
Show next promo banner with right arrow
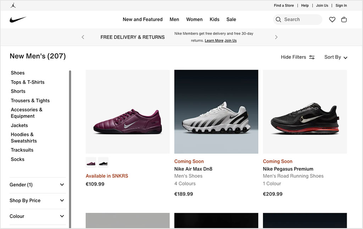pyautogui.click(x=276, y=37)
